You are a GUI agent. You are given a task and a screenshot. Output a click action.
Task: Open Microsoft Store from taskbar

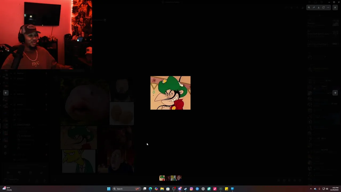[168, 189]
